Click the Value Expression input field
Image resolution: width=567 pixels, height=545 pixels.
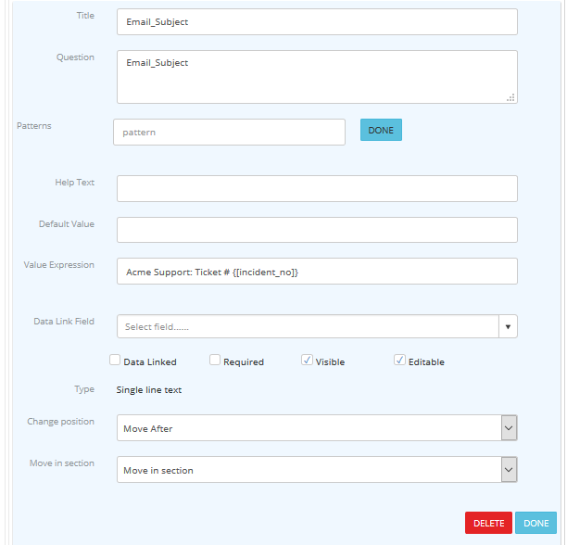[317, 272]
